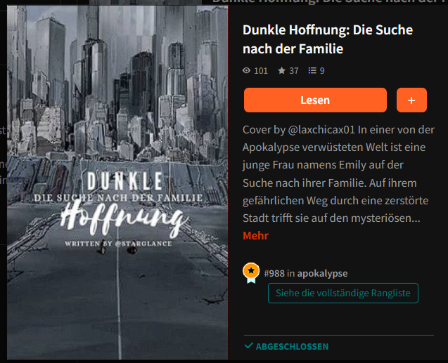Viewport: 448px width, 363px height.
Task: Click the Hoffnung script text on cover
Action: (x=124, y=218)
